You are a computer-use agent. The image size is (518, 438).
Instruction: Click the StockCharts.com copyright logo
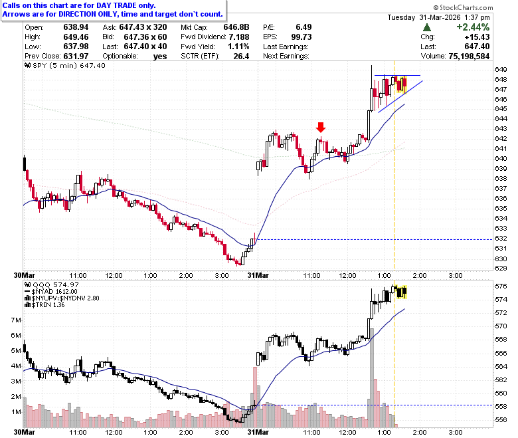(x=463, y=7)
